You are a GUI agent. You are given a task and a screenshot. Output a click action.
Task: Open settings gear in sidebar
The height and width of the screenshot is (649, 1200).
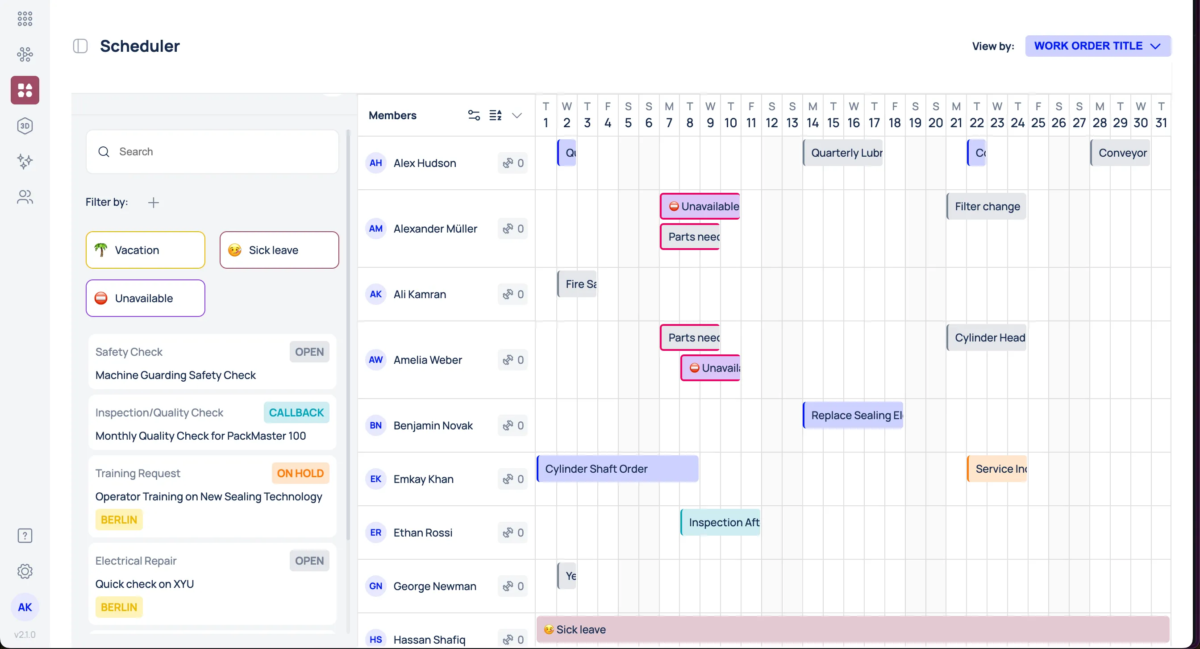(x=25, y=571)
